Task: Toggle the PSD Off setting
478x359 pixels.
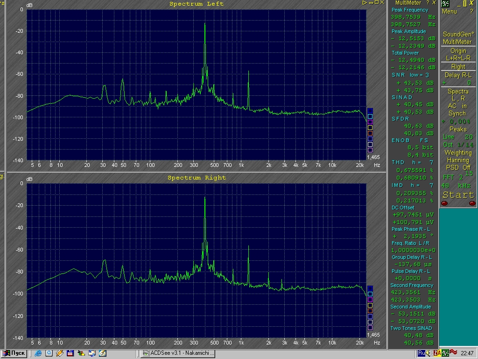Action: point(458,167)
